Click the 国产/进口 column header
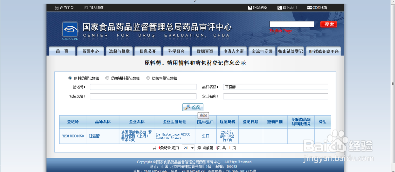The width and height of the screenshot is (395, 172). [205, 122]
